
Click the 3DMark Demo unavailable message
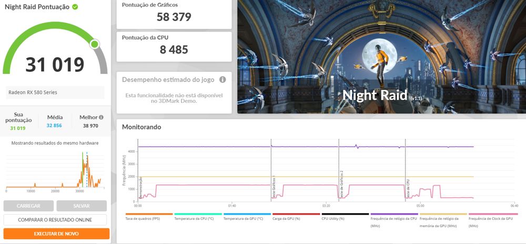[x=174, y=98]
